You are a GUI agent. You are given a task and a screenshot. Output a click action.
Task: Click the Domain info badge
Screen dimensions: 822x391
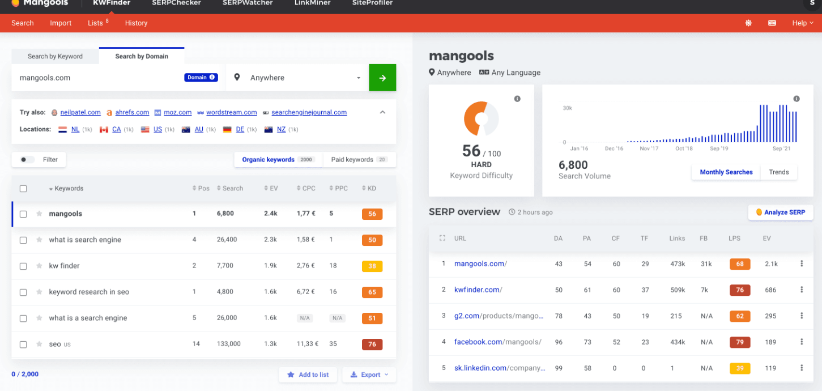(x=201, y=78)
